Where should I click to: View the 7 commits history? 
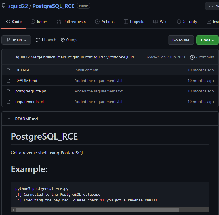tap(202, 57)
